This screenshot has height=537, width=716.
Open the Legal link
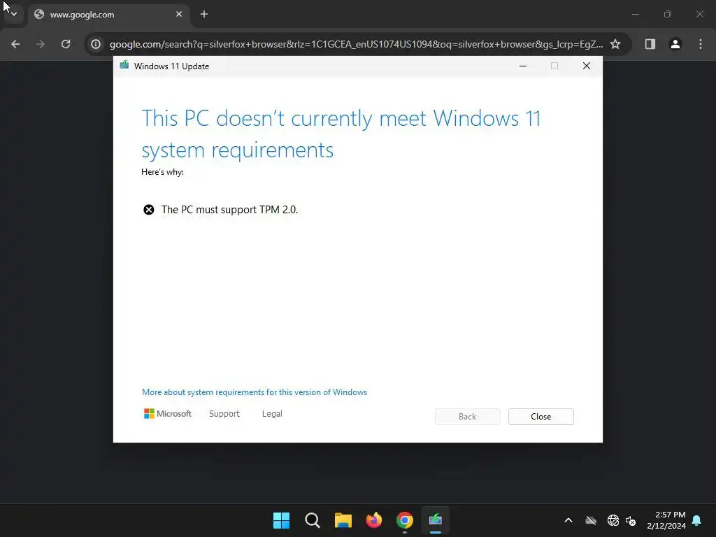[x=272, y=414]
